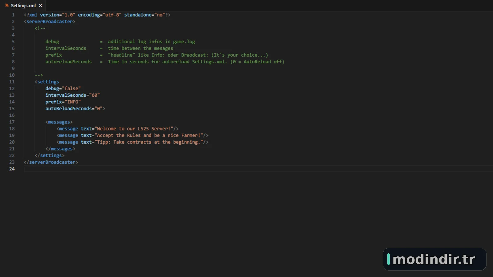Click the opening serverBroadcaster tag
Screen dimensions: 493x277
point(50,22)
